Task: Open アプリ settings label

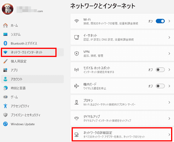Action: 14,70
